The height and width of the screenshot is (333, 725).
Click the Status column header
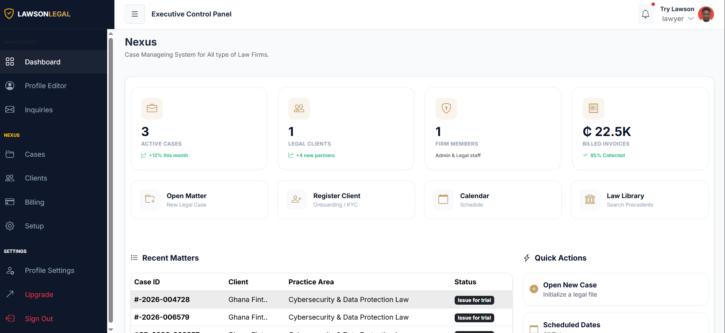(465, 282)
